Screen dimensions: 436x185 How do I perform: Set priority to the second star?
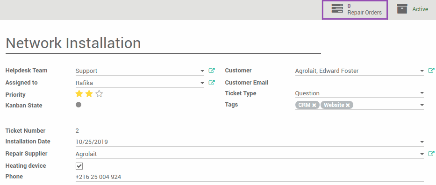(89, 94)
